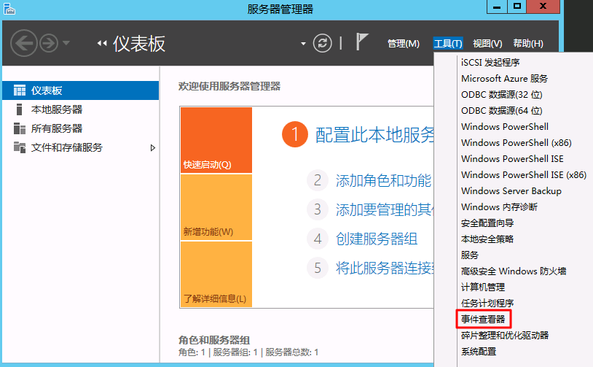Open the 视图(V) menu
This screenshot has width=593, height=367.
click(x=487, y=44)
